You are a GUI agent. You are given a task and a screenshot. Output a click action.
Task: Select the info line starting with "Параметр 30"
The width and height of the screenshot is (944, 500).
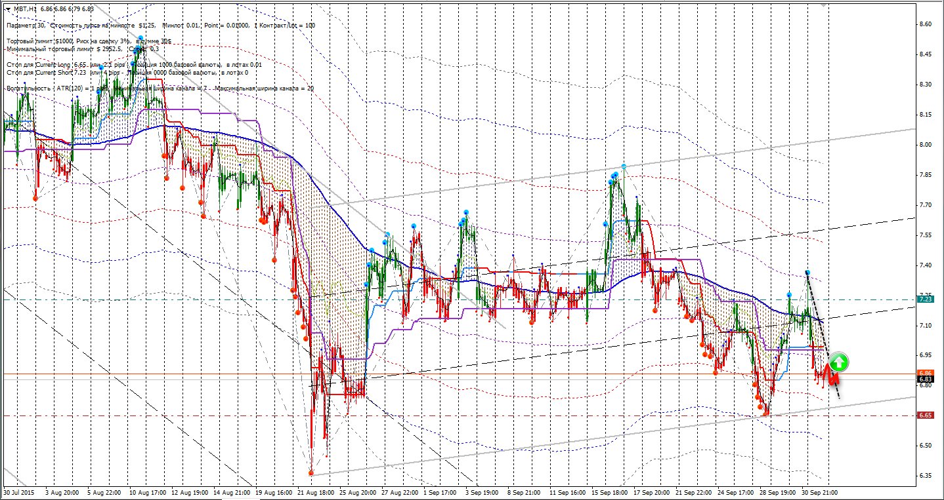tap(161, 26)
